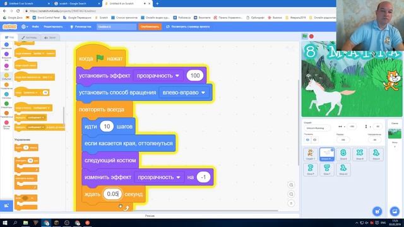Screen dimensions: 404x227
Task: Click the orange Опубликовать share button
Action: coord(150,26)
